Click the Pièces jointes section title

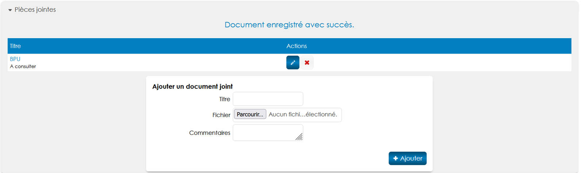coord(35,10)
